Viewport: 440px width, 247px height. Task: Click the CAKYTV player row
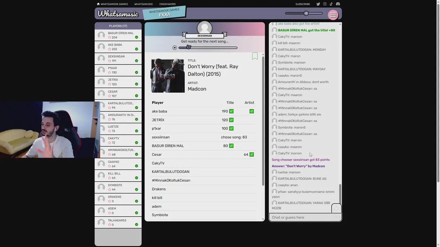pos(118,140)
